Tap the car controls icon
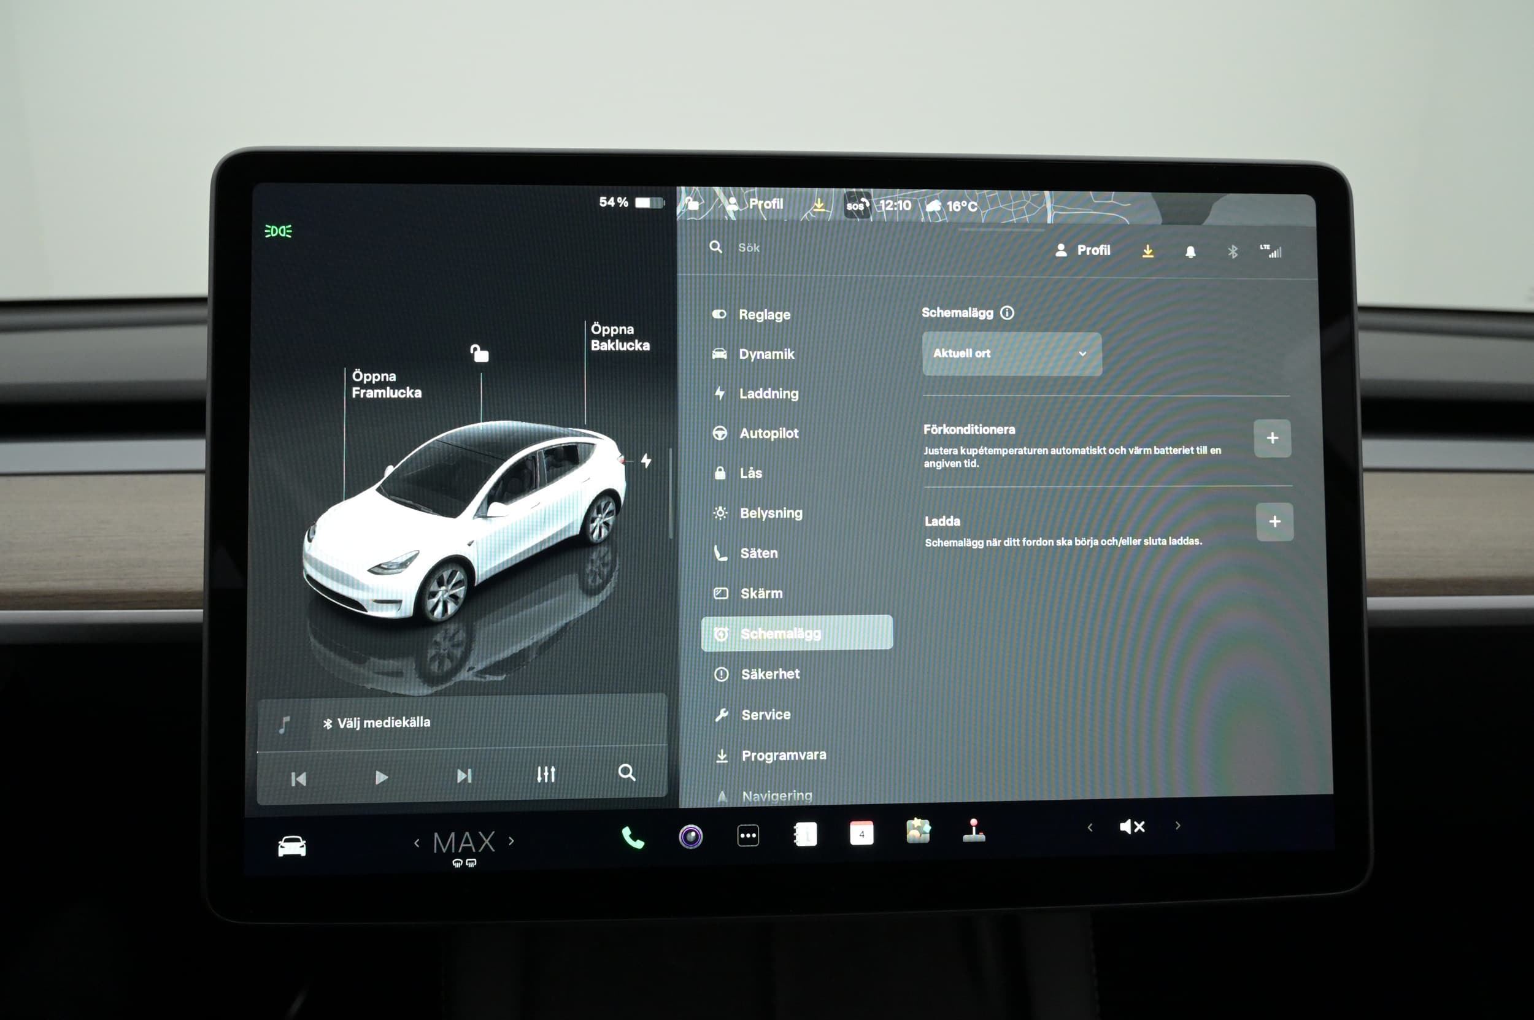1534x1020 pixels. [x=291, y=846]
